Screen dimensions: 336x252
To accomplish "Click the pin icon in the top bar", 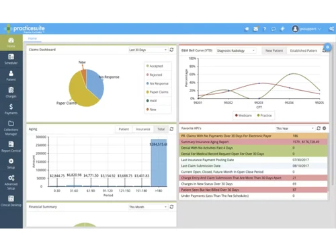I will [x=282, y=29].
